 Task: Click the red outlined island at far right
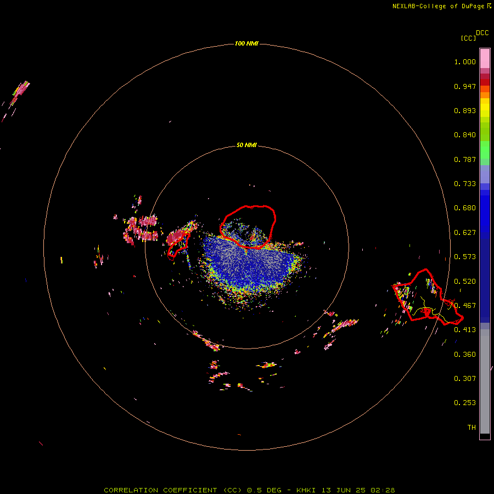pyautogui.click(x=428, y=297)
